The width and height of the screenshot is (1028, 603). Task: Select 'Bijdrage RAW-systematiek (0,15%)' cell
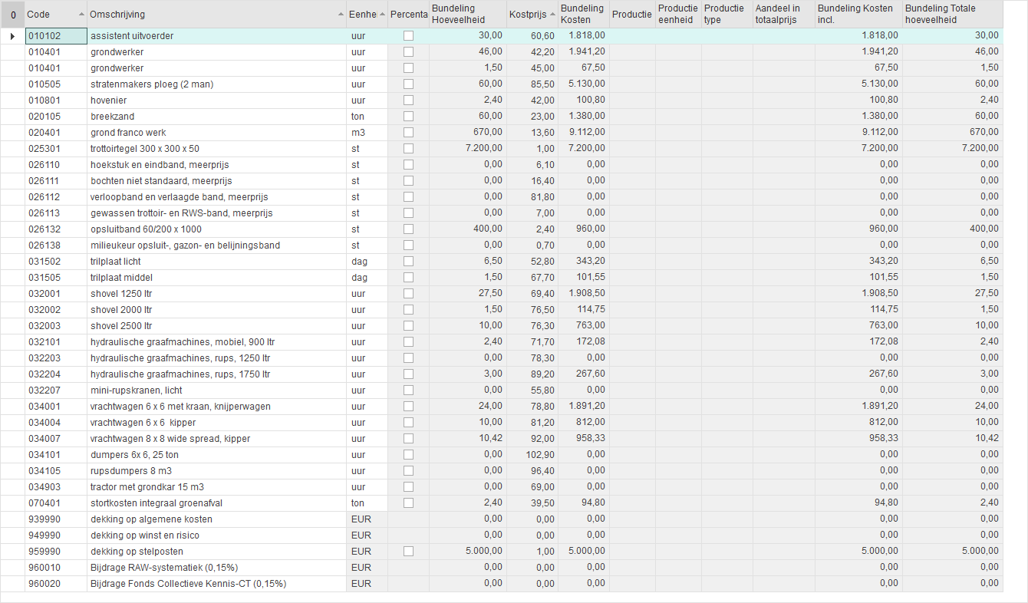point(217,568)
